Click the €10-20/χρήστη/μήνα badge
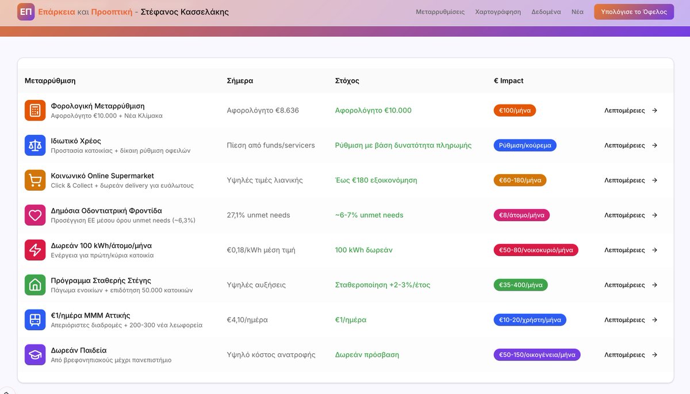The height and width of the screenshot is (394, 690). [530, 320]
